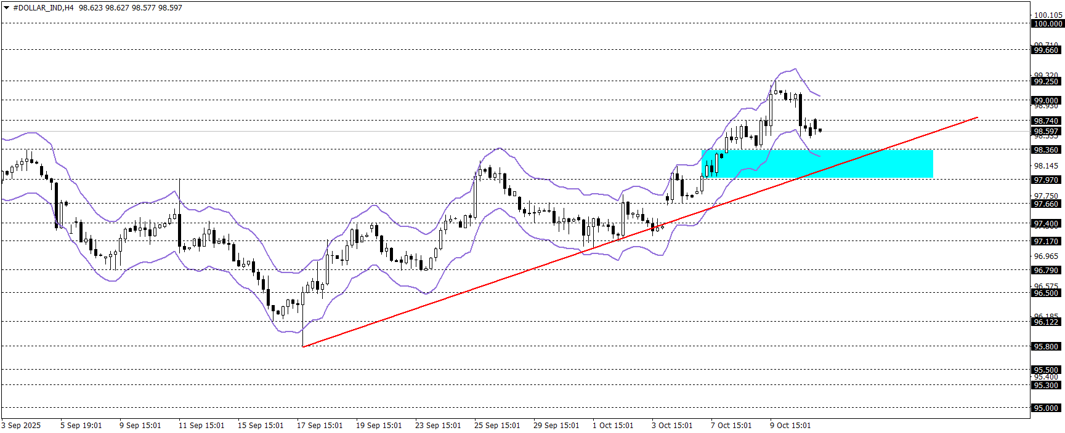Viewport: 1065px width, 433px height.
Task: Click the arrow beside #DOLLAR_IND,H4 title
Action: tap(7, 8)
